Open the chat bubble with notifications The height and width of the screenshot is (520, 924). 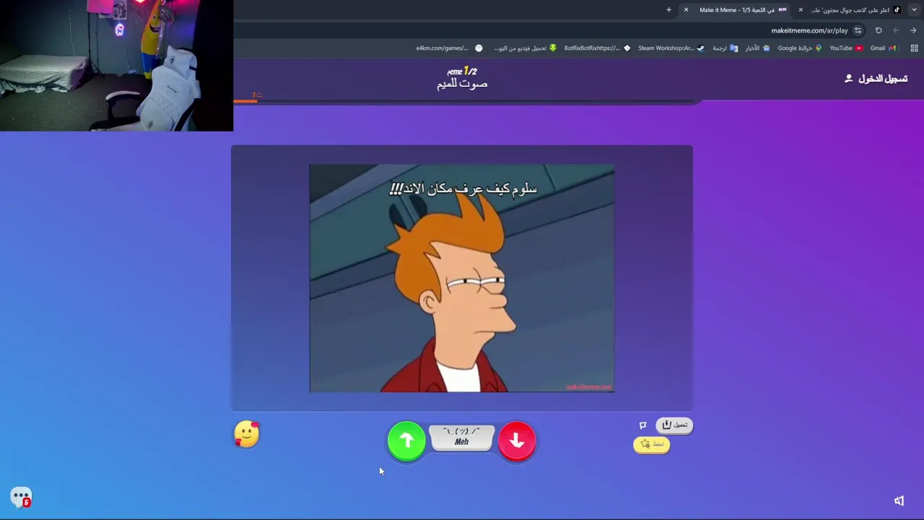22,497
